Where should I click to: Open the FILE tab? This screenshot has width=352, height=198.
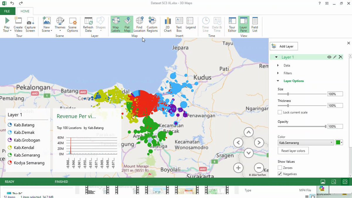[7, 11]
